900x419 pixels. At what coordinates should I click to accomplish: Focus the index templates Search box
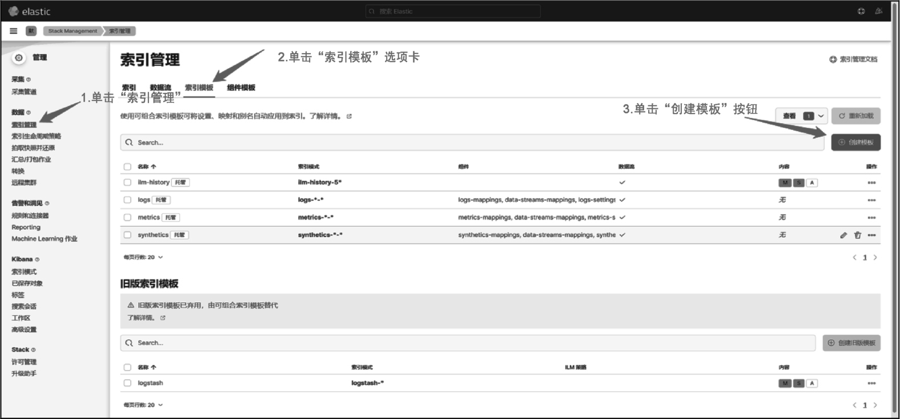[x=472, y=143]
